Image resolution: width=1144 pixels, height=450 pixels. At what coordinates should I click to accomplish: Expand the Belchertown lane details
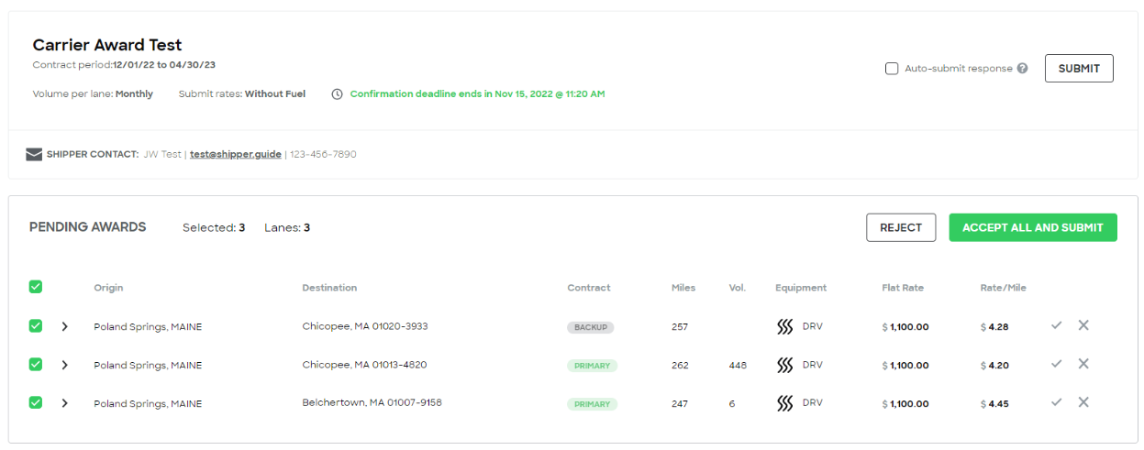tap(64, 403)
